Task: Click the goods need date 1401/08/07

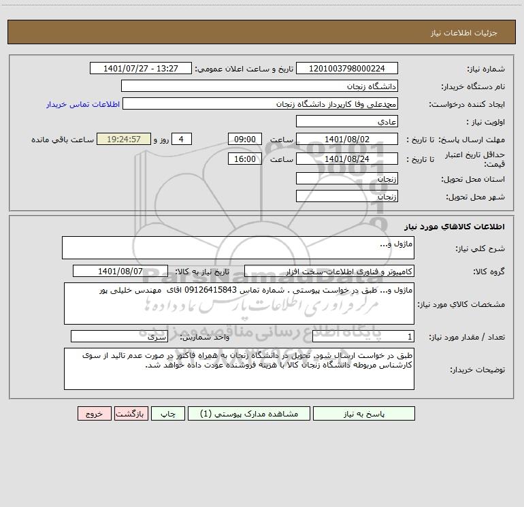Action: click(120, 271)
